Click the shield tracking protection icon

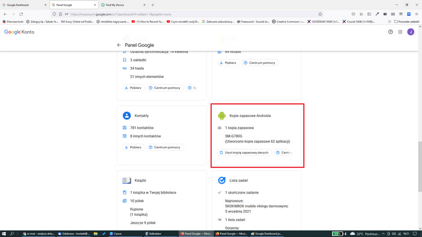[54, 14]
